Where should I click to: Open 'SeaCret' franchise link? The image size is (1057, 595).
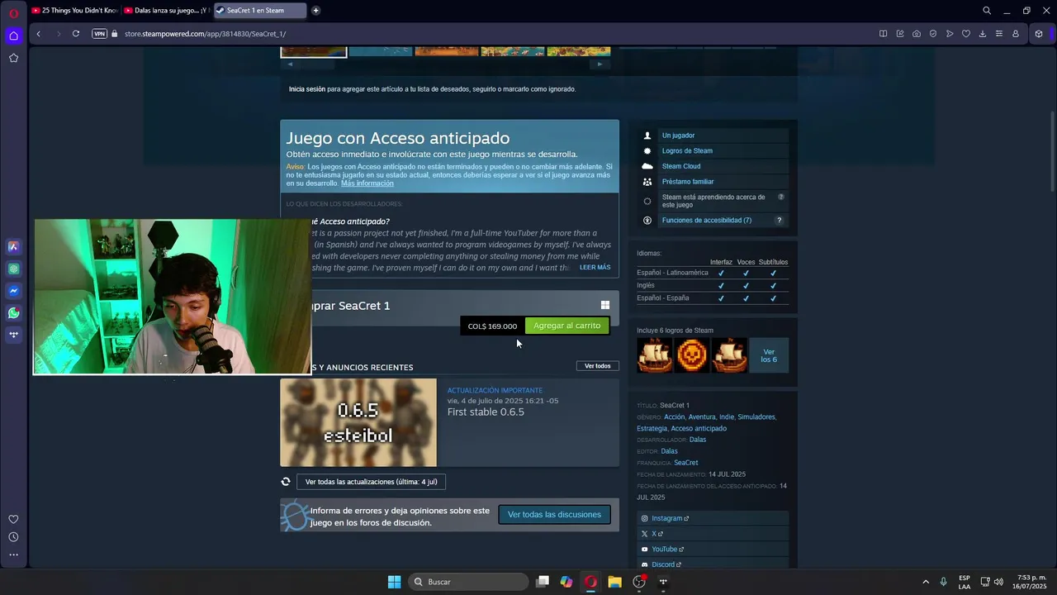click(685, 463)
